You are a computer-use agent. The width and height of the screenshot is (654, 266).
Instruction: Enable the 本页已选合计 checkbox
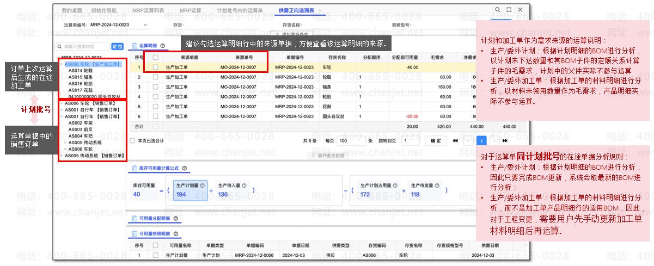coord(133,140)
